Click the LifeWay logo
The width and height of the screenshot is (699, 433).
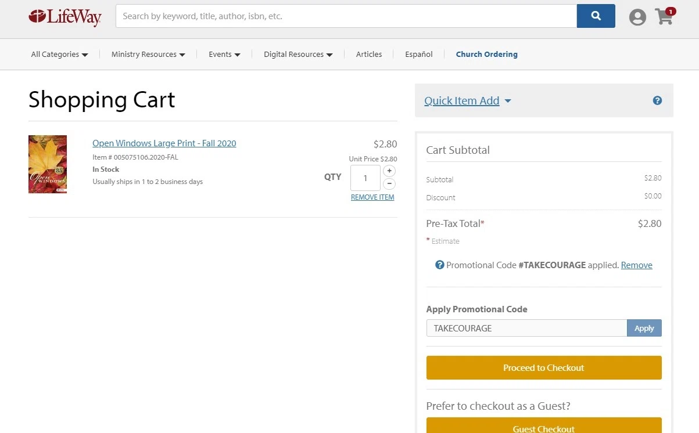coord(65,17)
